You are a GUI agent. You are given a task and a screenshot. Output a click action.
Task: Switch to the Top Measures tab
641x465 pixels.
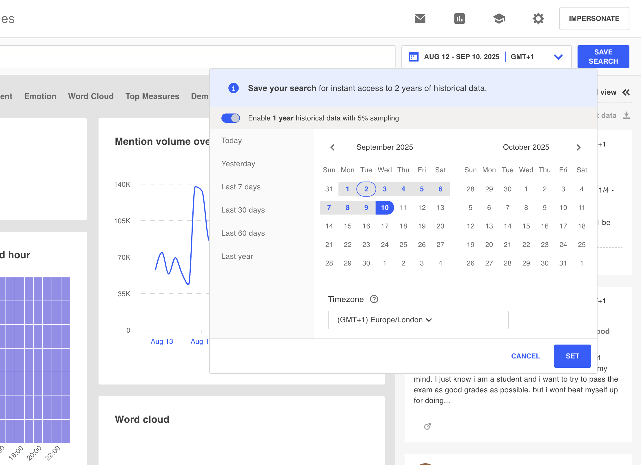click(152, 96)
